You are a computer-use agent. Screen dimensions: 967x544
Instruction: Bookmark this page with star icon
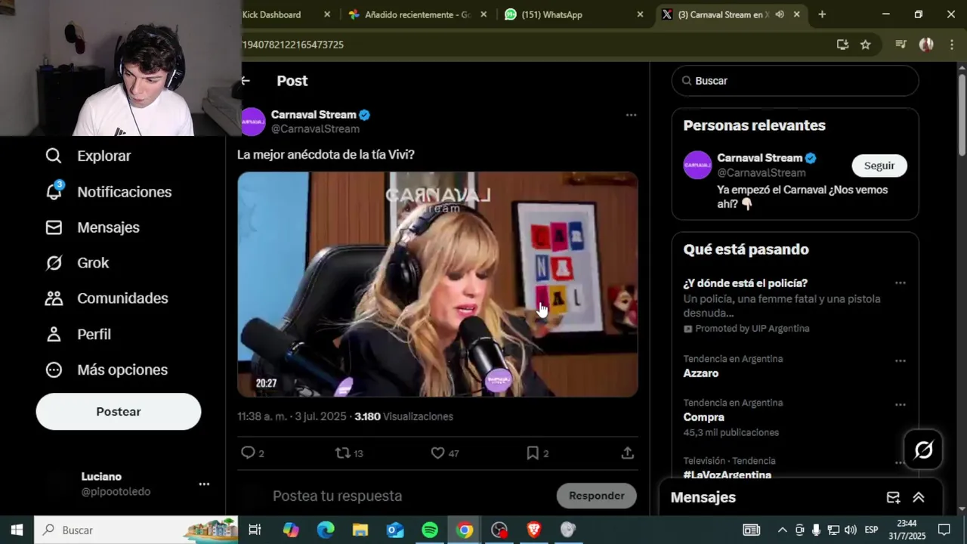point(866,45)
